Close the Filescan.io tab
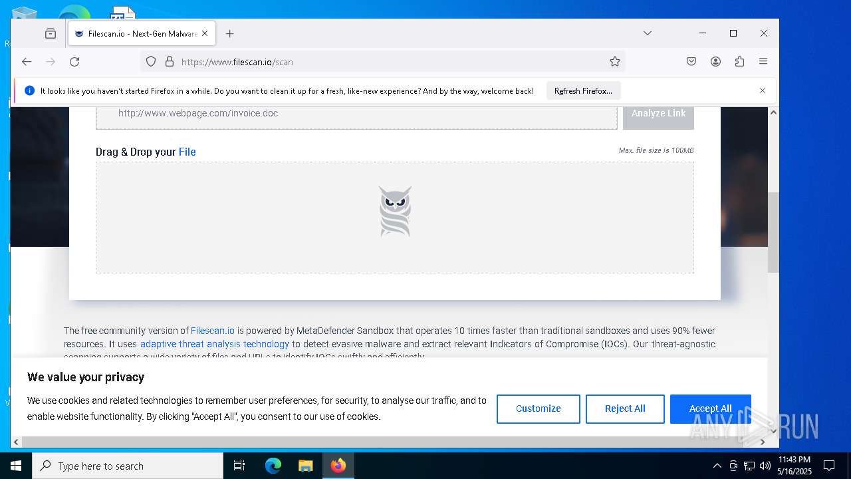 [x=205, y=33]
